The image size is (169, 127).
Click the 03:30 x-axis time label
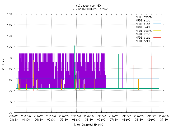(13, 120)
